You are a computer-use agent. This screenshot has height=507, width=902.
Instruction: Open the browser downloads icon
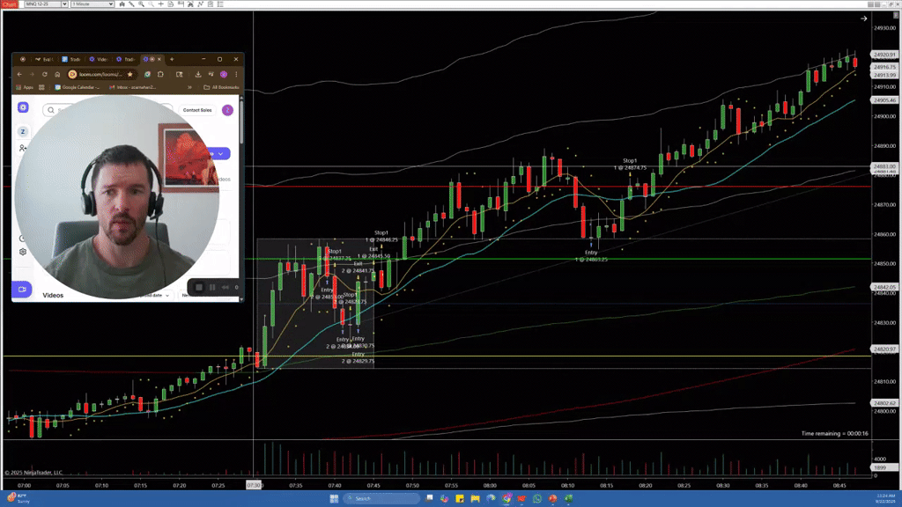198,74
